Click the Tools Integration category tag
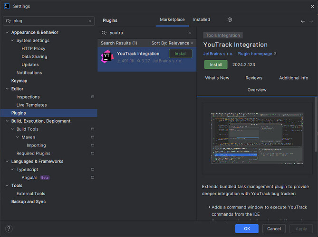 [223, 36]
